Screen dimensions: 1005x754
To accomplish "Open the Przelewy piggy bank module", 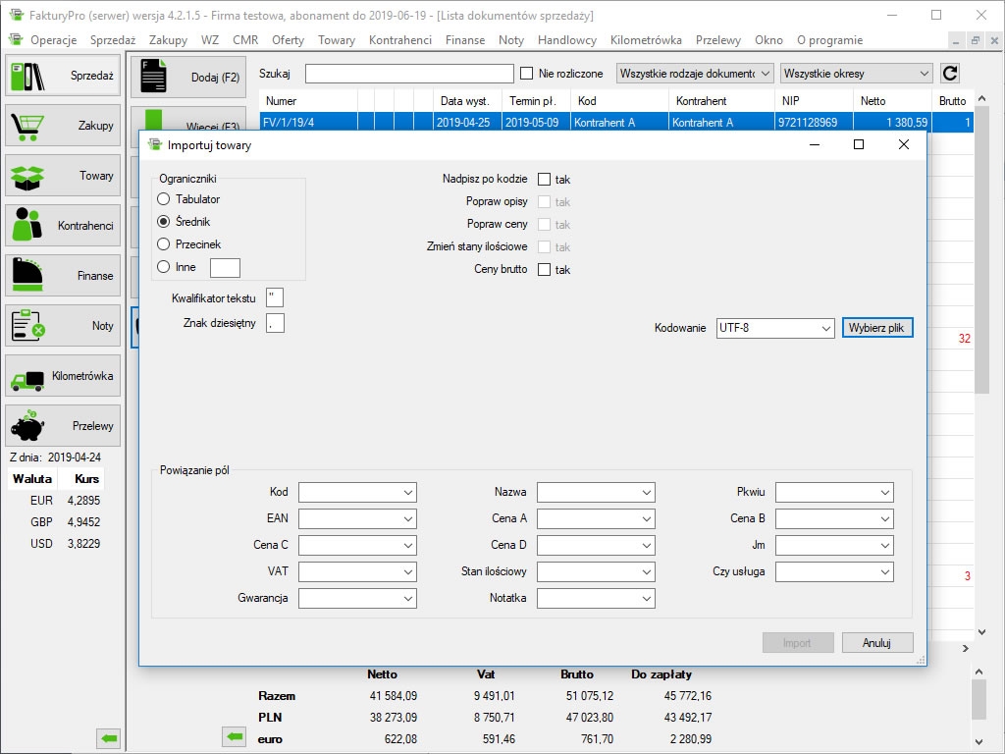I will click(x=63, y=426).
